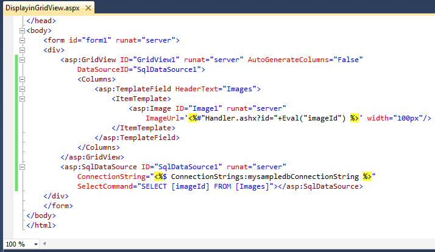
Task: Click the closing ItemTemplate tag
Action: click(143, 128)
